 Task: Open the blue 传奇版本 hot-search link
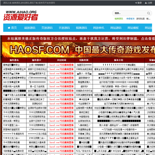tap(130, 19)
